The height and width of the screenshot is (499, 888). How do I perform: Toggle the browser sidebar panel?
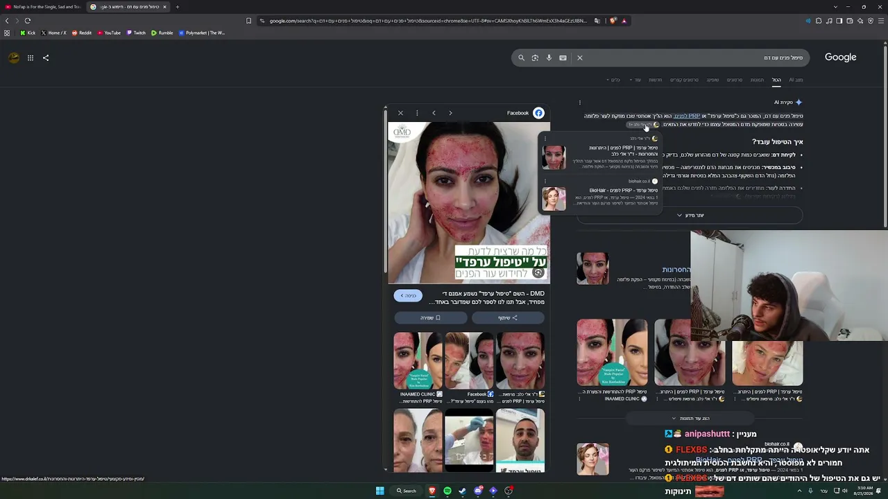pyautogui.click(x=839, y=21)
